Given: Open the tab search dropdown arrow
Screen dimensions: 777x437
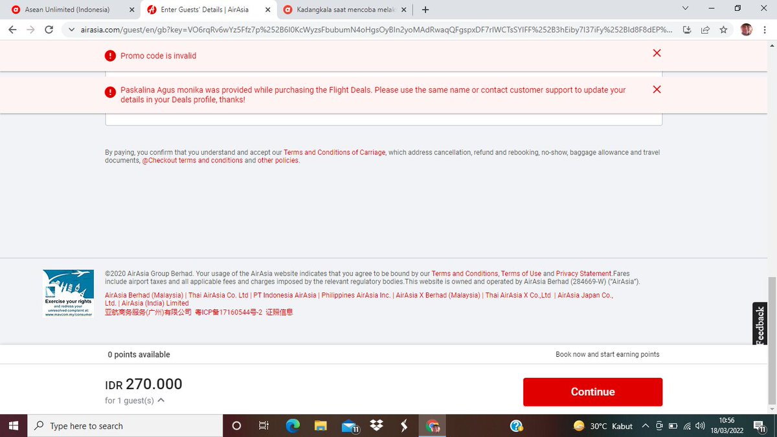Looking at the screenshot, I should click(x=686, y=8).
